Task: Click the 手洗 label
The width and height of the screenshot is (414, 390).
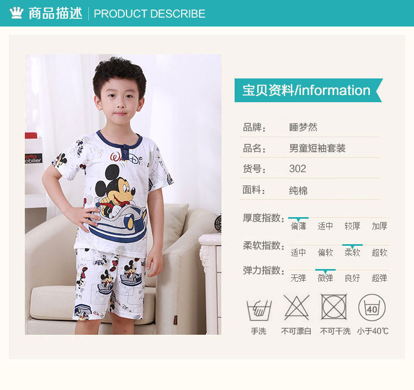Action: (258, 331)
